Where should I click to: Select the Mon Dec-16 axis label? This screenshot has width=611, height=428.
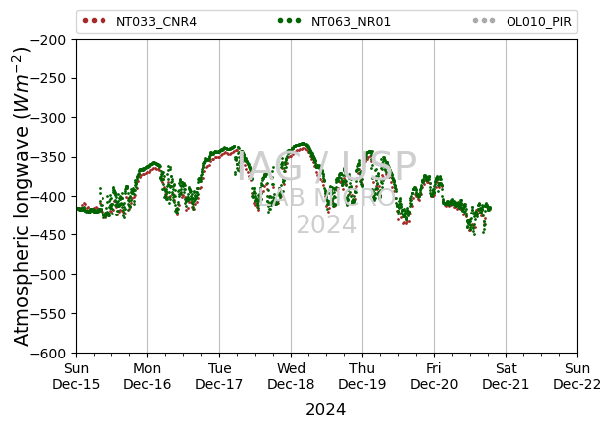click(x=147, y=376)
